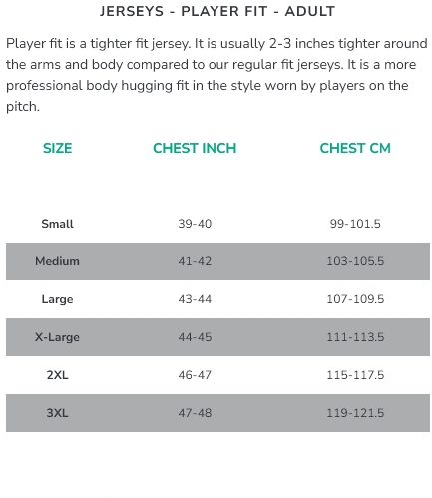432x498 pixels.
Task: Click the SIZE column header
Action: click(57, 148)
